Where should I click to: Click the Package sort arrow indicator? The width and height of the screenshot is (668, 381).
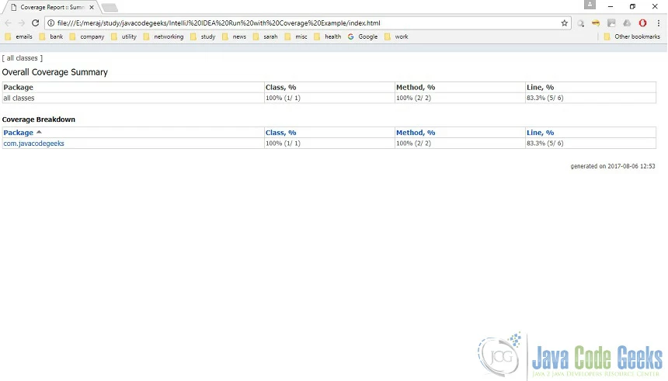click(39, 132)
